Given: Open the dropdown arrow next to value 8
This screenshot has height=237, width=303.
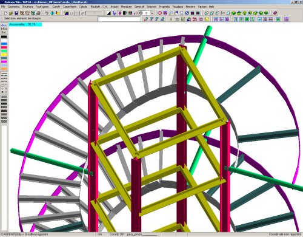Looking at the screenshot, I should point(152,13).
